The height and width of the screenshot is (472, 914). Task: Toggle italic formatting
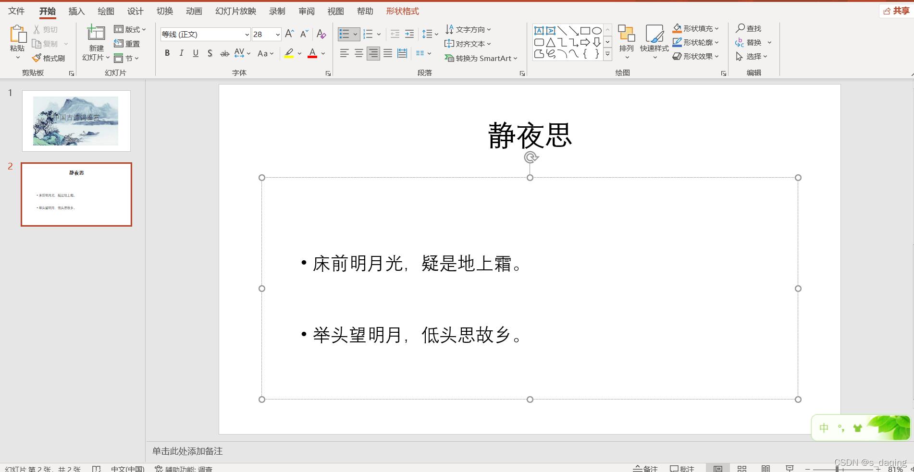[x=181, y=53]
